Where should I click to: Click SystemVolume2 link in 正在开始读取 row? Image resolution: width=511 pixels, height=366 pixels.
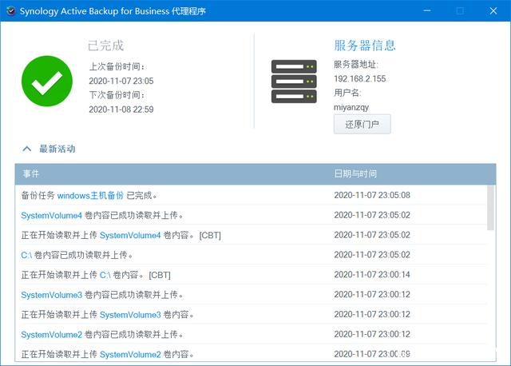click(x=130, y=355)
